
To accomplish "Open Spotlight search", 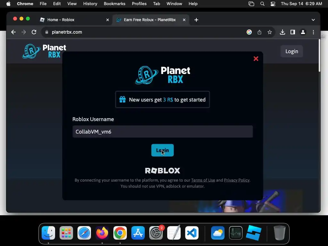I will coord(262,4).
